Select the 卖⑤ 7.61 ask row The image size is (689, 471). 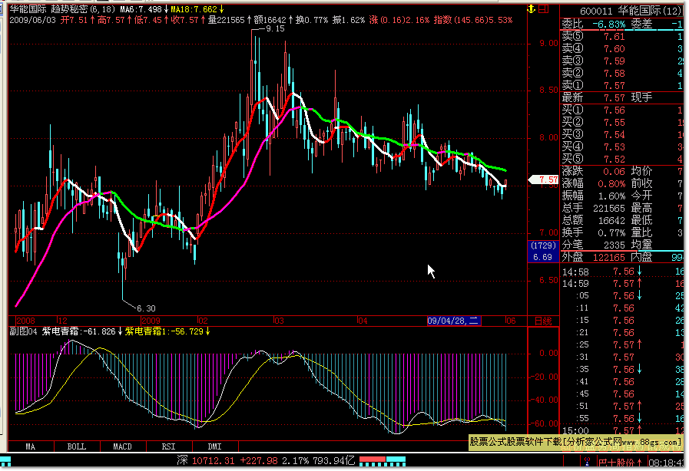pos(622,36)
